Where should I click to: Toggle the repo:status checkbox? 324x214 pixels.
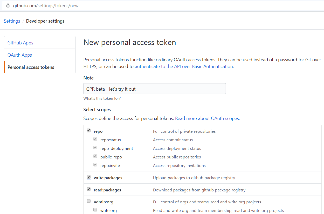(x=95, y=139)
